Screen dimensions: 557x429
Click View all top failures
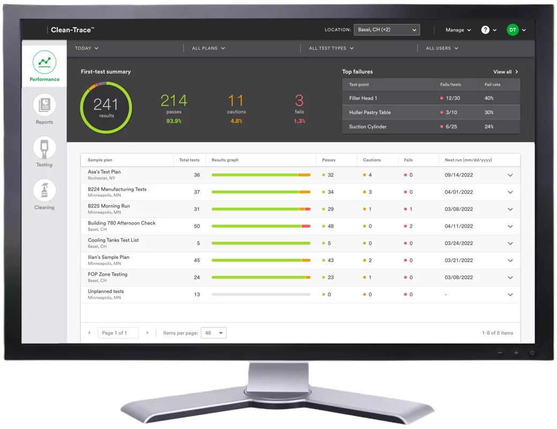(506, 72)
